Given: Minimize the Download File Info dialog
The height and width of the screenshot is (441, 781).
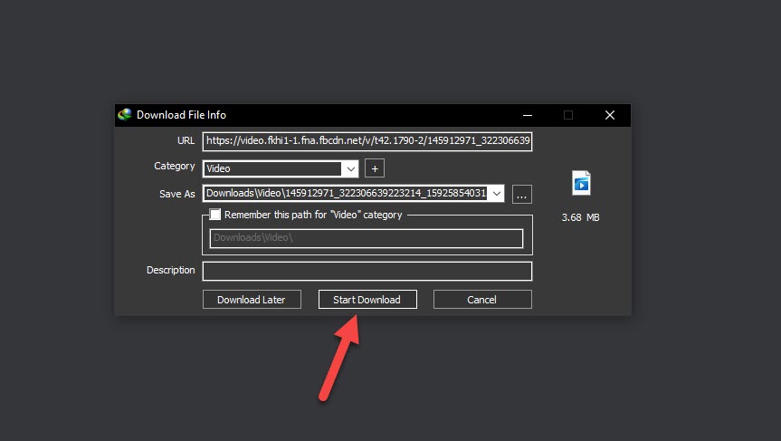Looking at the screenshot, I should [527, 115].
